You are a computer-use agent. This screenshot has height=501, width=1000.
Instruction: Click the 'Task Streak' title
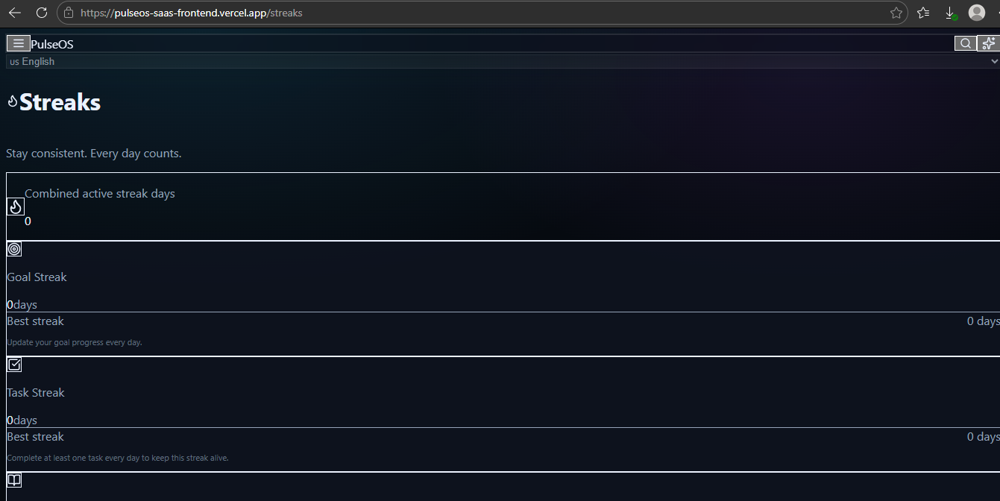(36, 393)
